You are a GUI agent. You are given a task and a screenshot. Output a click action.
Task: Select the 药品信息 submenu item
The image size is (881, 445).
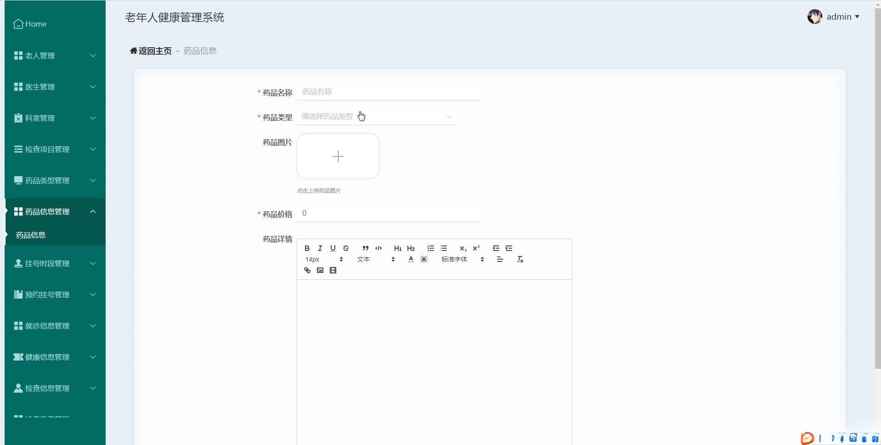point(55,235)
